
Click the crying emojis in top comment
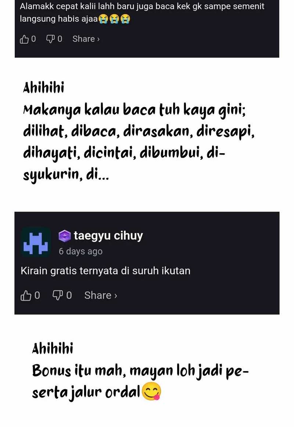(114, 19)
